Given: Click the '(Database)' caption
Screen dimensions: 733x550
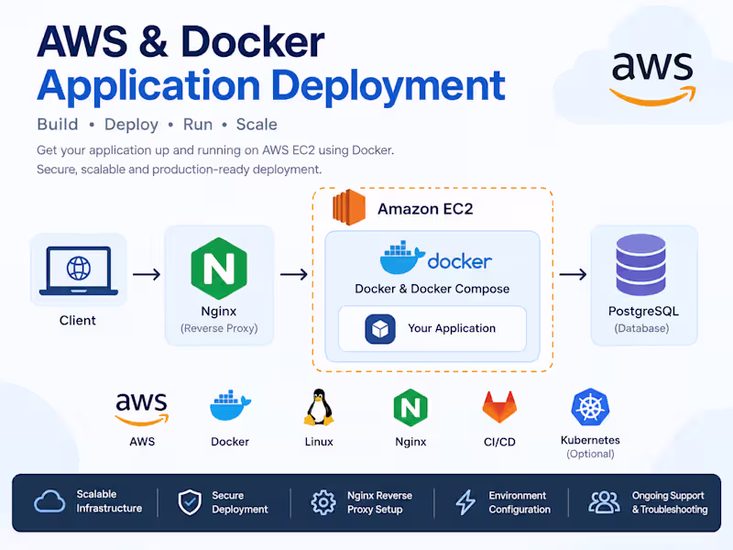Looking at the screenshot, I should point(642,328).
